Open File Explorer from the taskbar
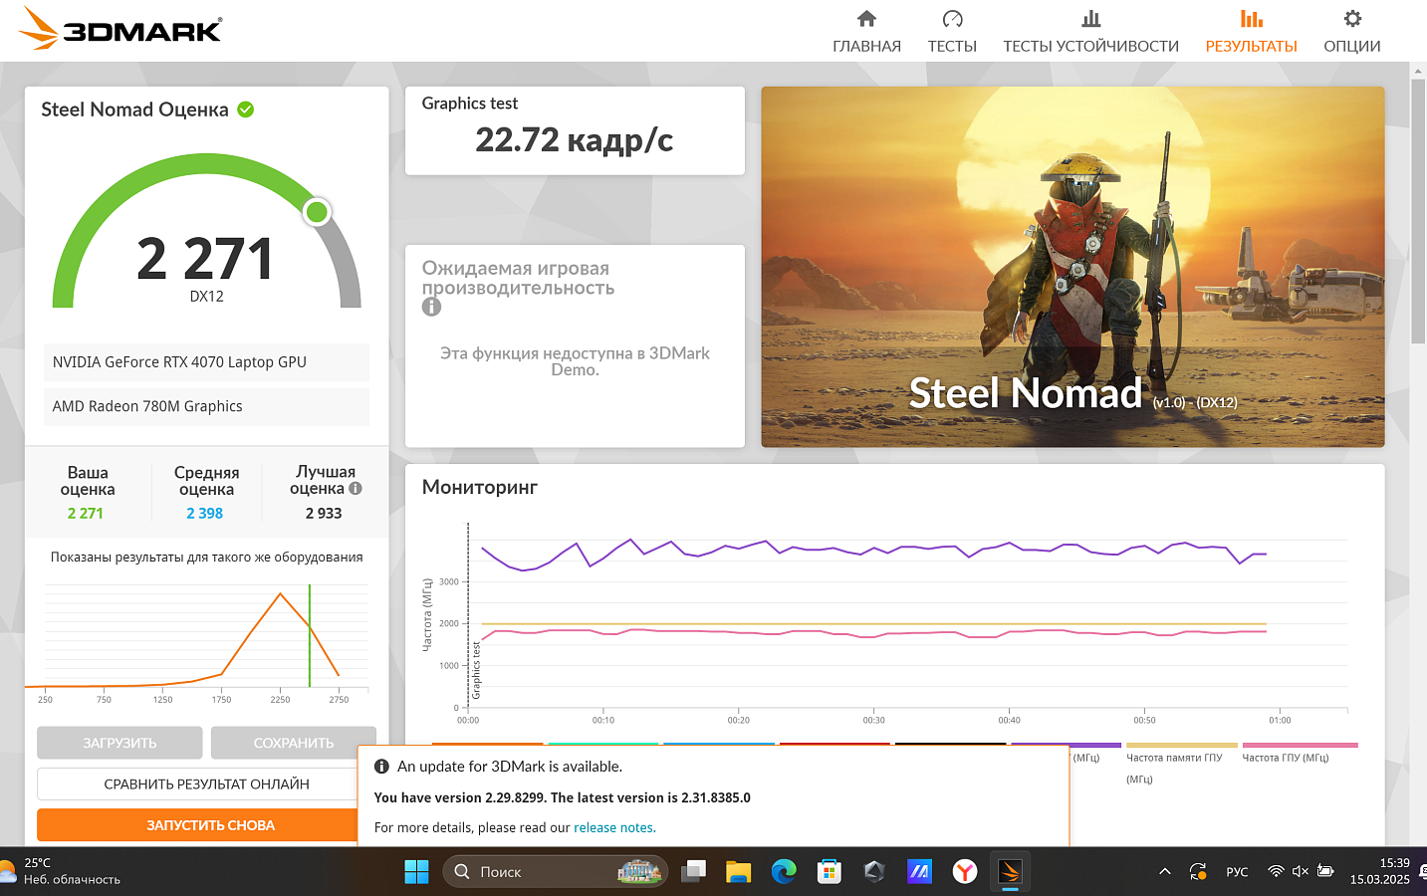1427x896 pixels. point(738,872)
